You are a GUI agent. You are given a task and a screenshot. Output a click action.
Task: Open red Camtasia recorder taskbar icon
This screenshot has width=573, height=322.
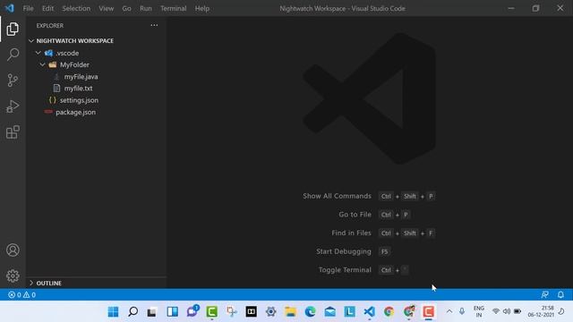[x=429, y=312]
